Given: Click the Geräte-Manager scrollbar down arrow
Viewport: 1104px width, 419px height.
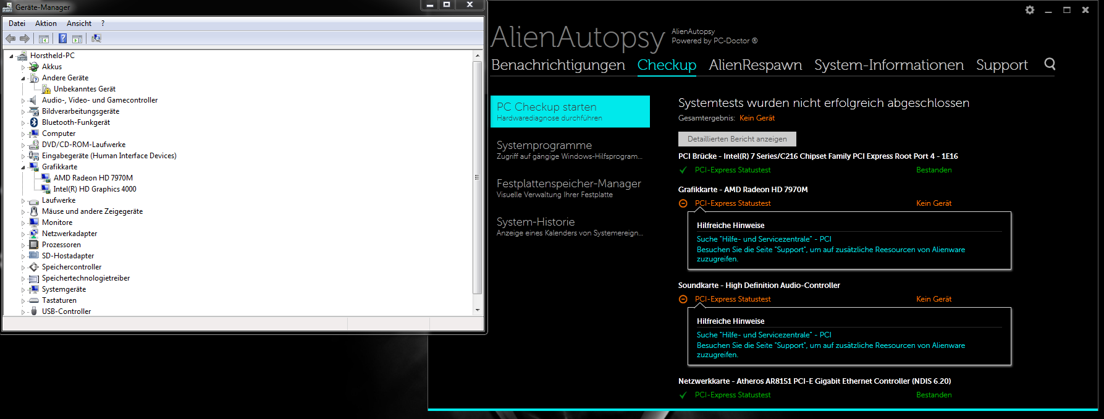Looking at the screenshot, I should click(x=478, y=310).
